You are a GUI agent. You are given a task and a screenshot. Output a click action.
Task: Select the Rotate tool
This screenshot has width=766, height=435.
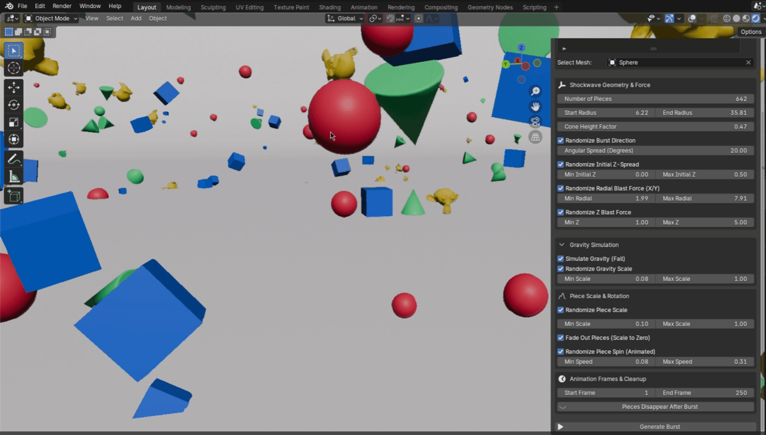pyautogui.click(x=14, y=105)
